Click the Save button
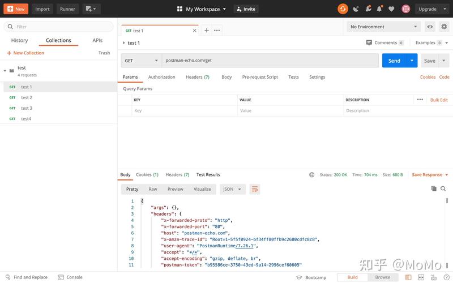 tap(430, 61)
